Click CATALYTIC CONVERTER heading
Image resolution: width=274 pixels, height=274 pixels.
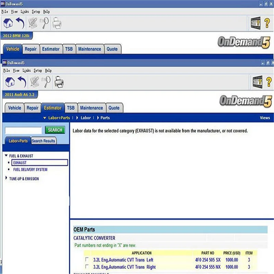coord(94,238)
